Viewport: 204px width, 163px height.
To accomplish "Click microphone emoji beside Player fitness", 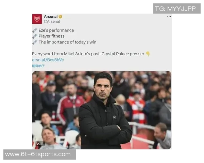I will (35, 36).
